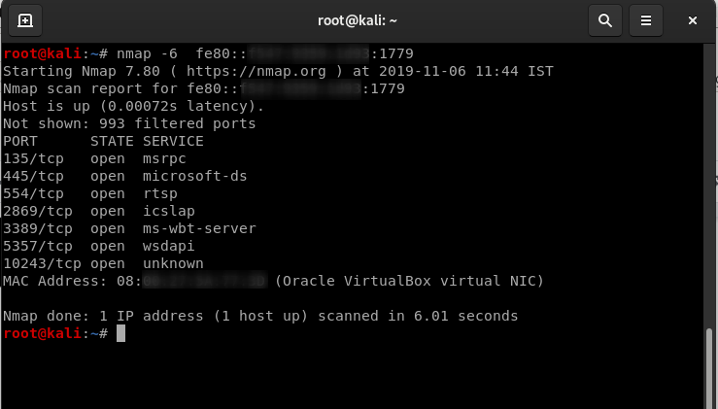Click the terminal cursor block

(x=120, y=333)
